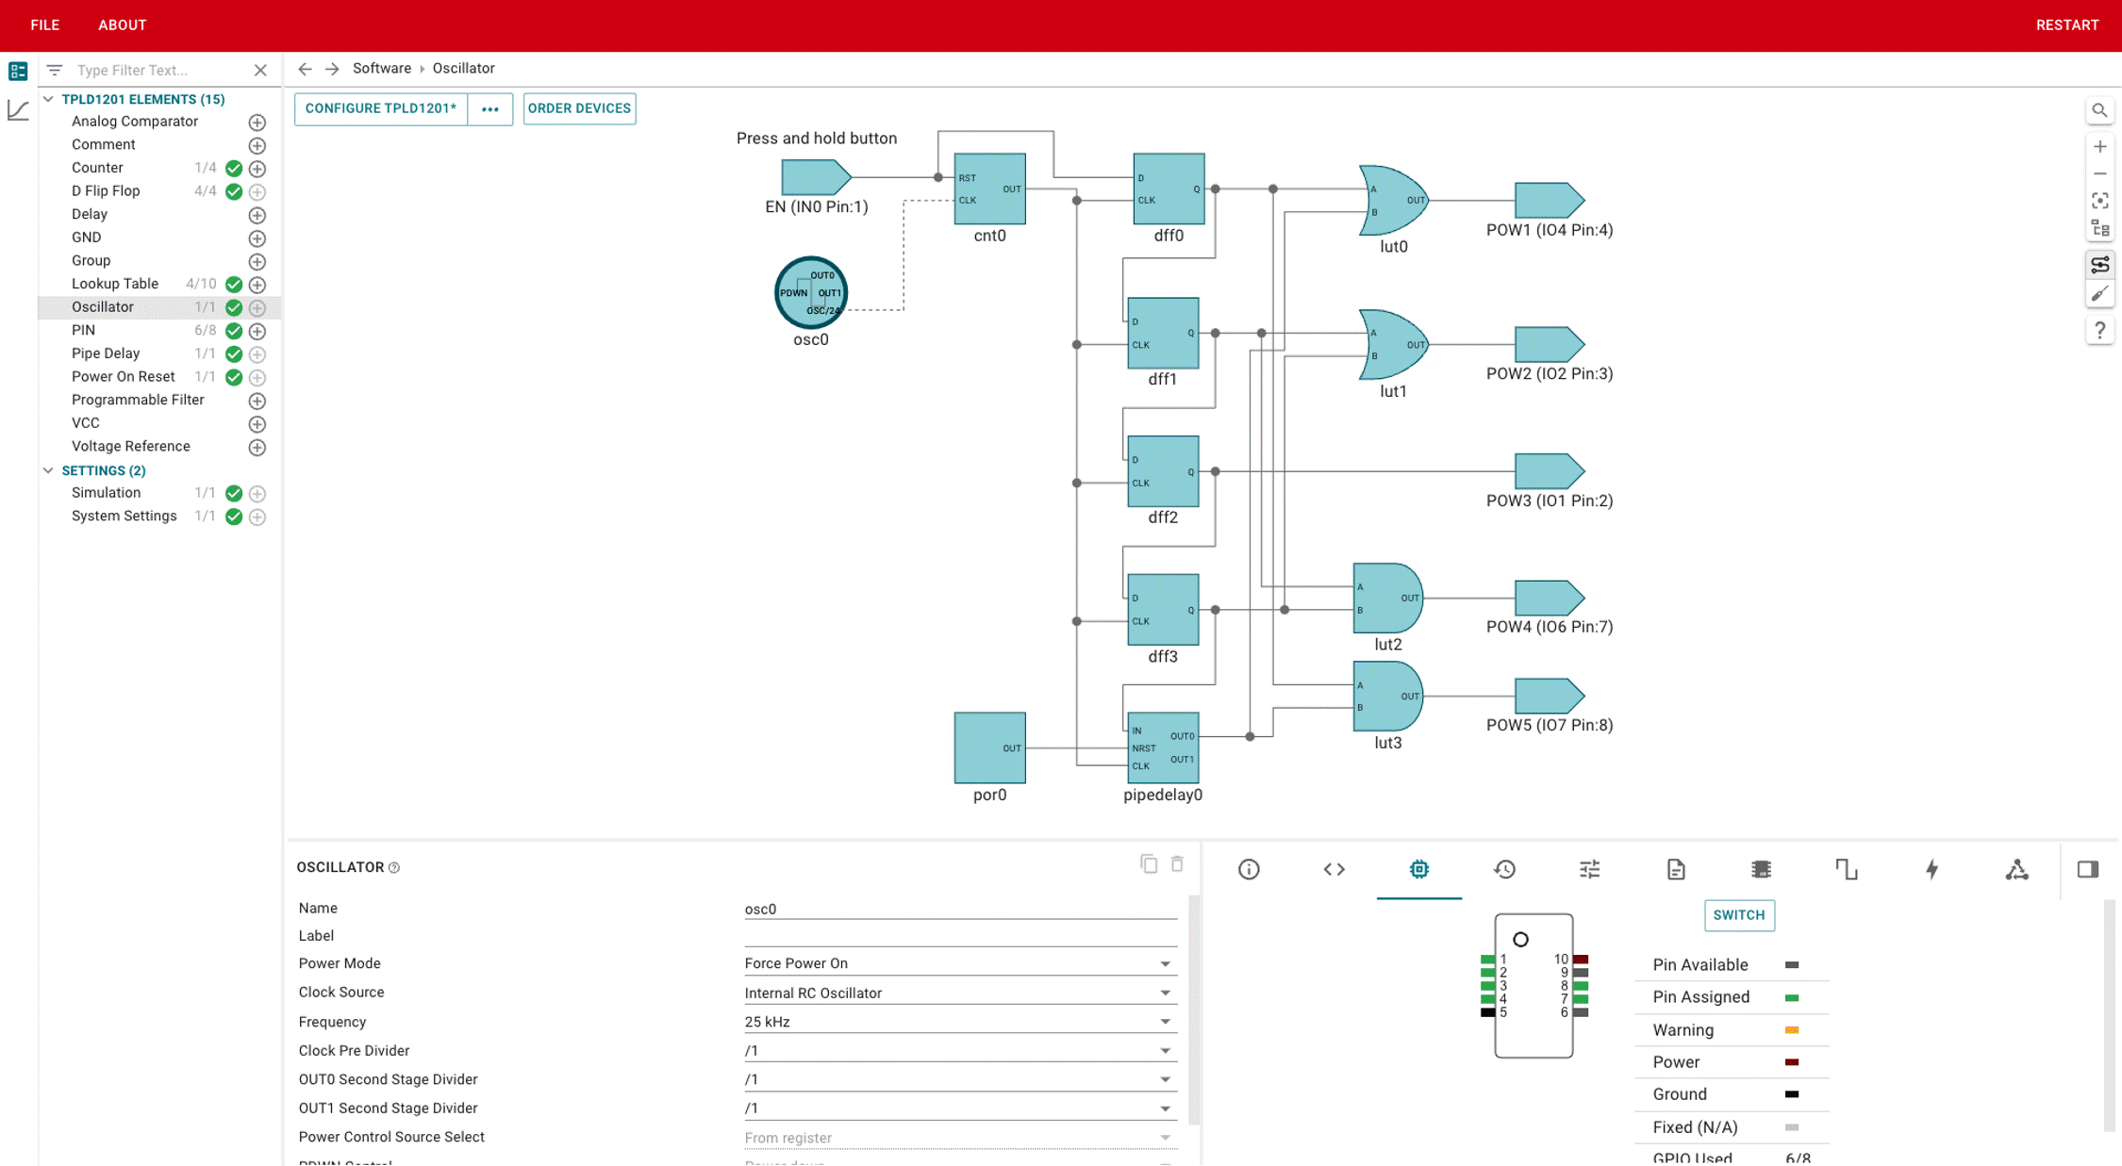Open the code view panel

pyautogui.click(x=1332, y=869)
